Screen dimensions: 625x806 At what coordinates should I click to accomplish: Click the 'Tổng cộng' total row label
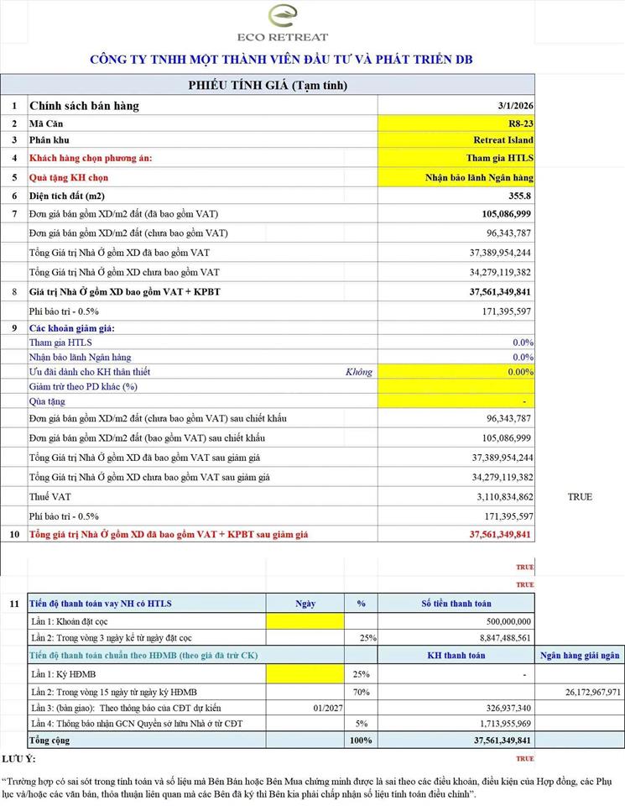(49, 741)
